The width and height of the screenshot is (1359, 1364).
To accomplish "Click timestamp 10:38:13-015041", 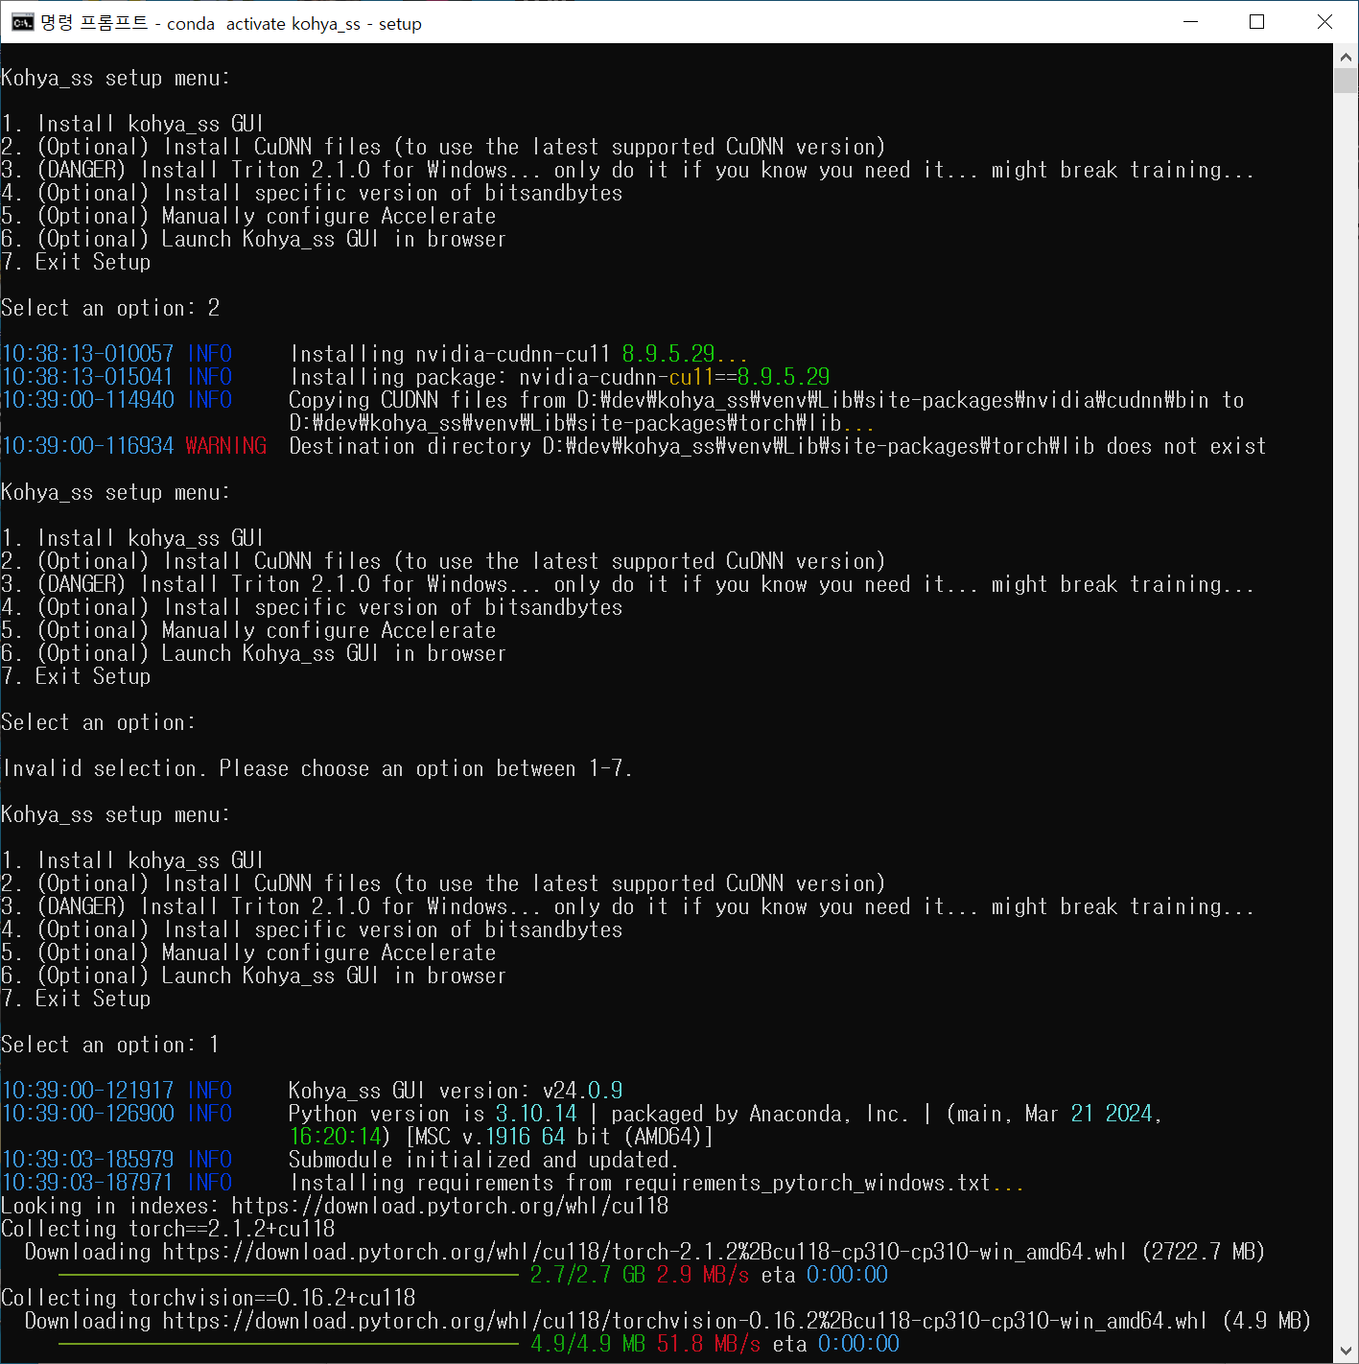I will (87, 377).
